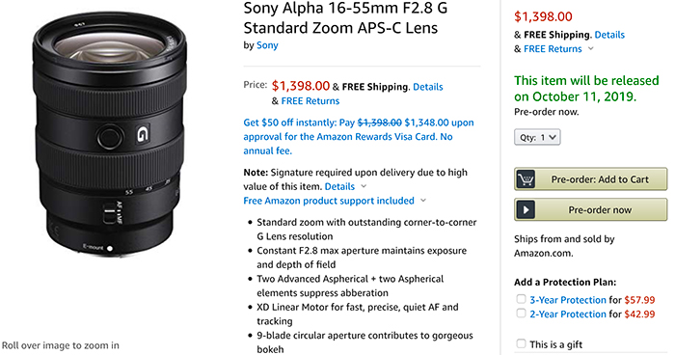Click the play arrow icon on Pre-order now
Screen dimensions: 675x355
point(526,209)
